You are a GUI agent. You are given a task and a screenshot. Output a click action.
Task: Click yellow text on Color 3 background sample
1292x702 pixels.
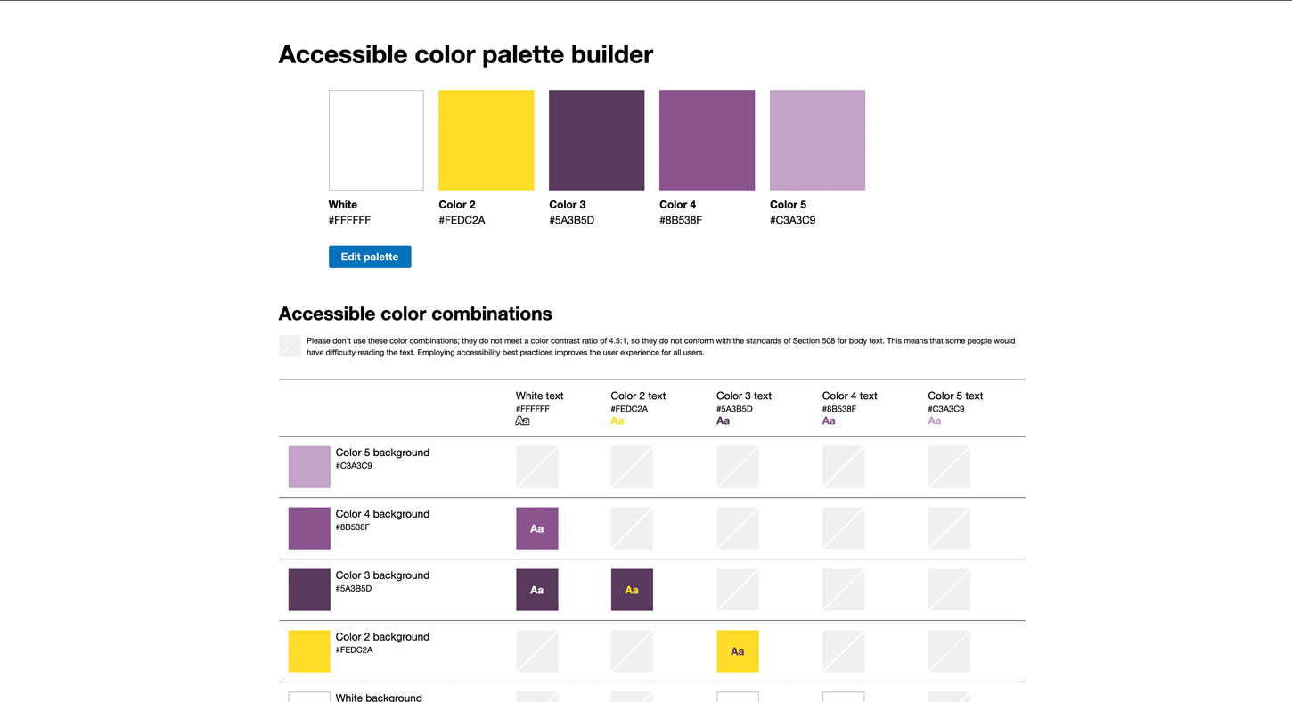(x=632, y=590)
